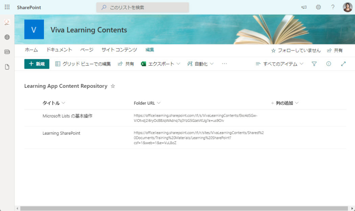Click the three-dot more commands button
The image size is (355, 211).
click(x=224, y=64)
